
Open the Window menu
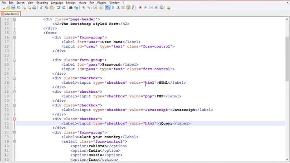tap(114, 3)
